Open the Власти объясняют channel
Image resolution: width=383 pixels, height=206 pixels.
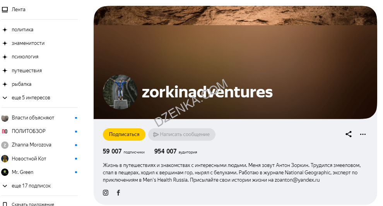[33, 117]
